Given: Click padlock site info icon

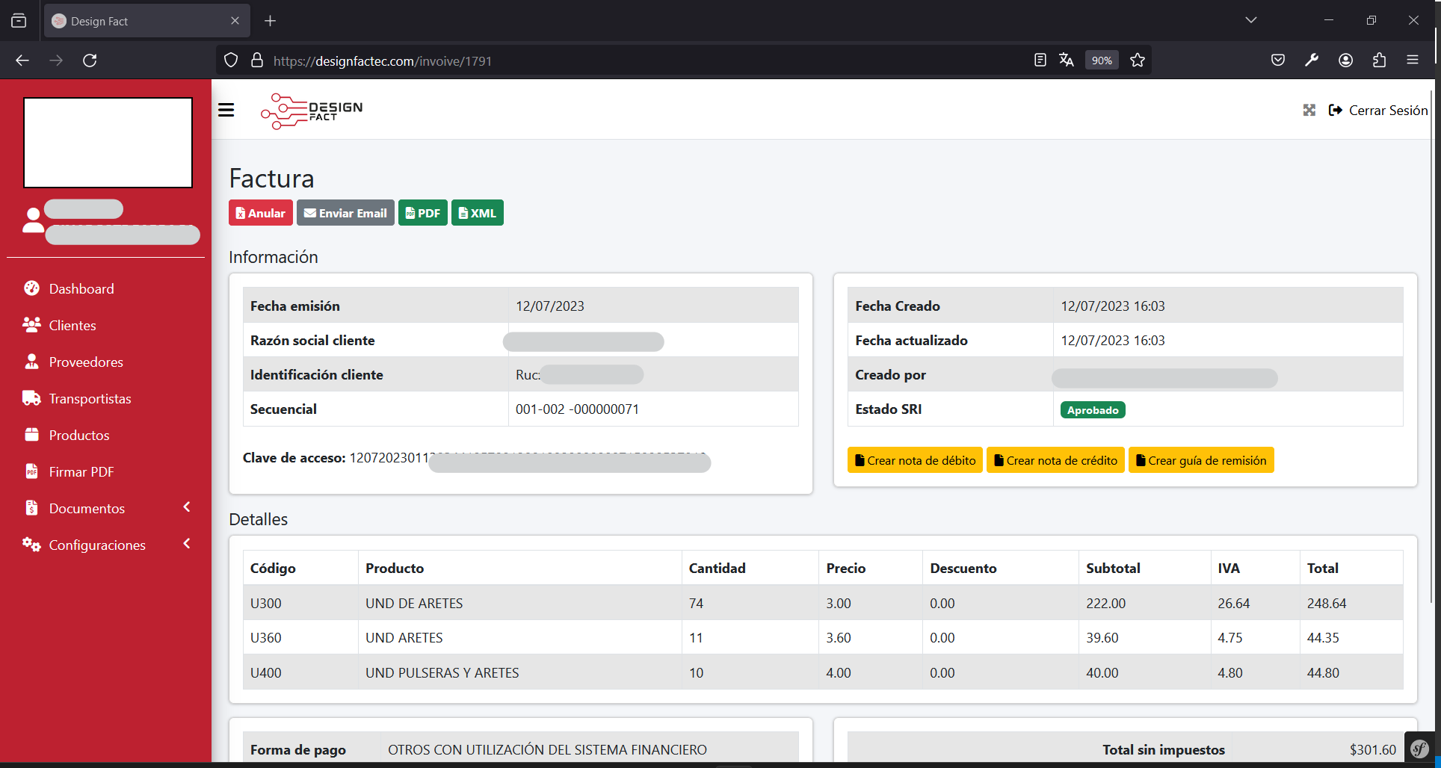Looking at the screenshot, I should click(x=257, y=61).
